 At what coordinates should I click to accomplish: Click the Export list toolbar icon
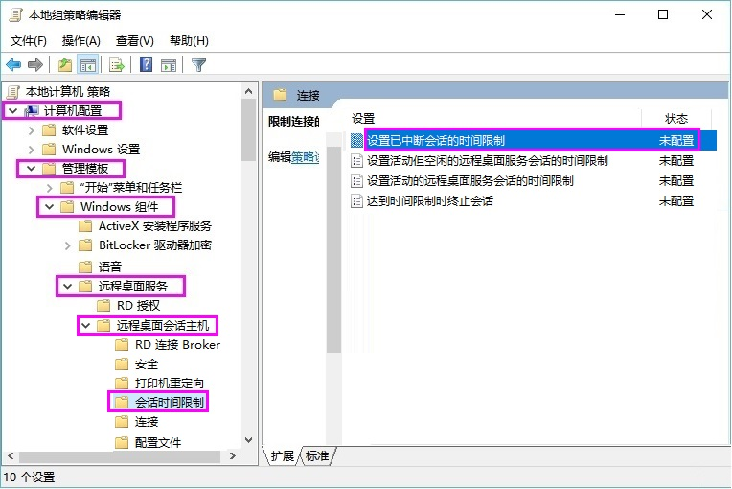pyautogui.click(x=117, y=65)
